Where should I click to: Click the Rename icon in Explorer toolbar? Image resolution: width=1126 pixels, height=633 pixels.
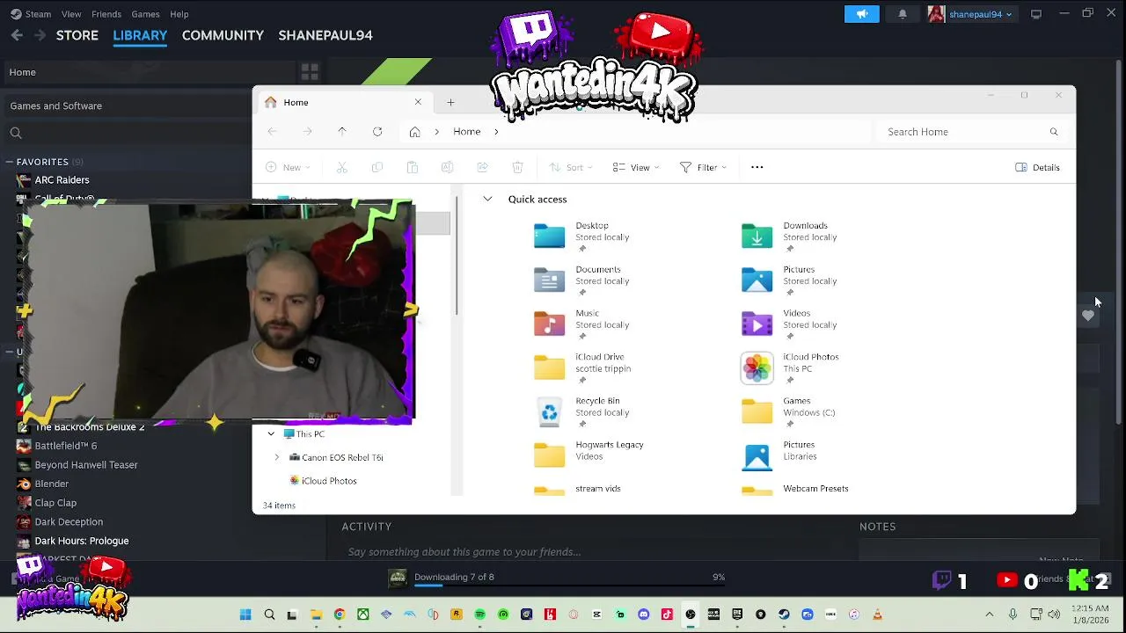coord(447,167)
